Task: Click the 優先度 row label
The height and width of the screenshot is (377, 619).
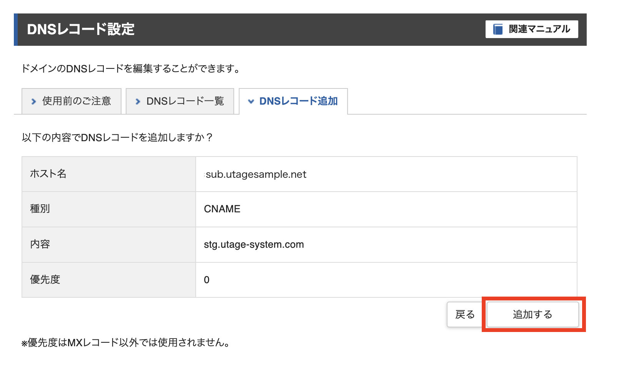Action: (x=45, y=280)
